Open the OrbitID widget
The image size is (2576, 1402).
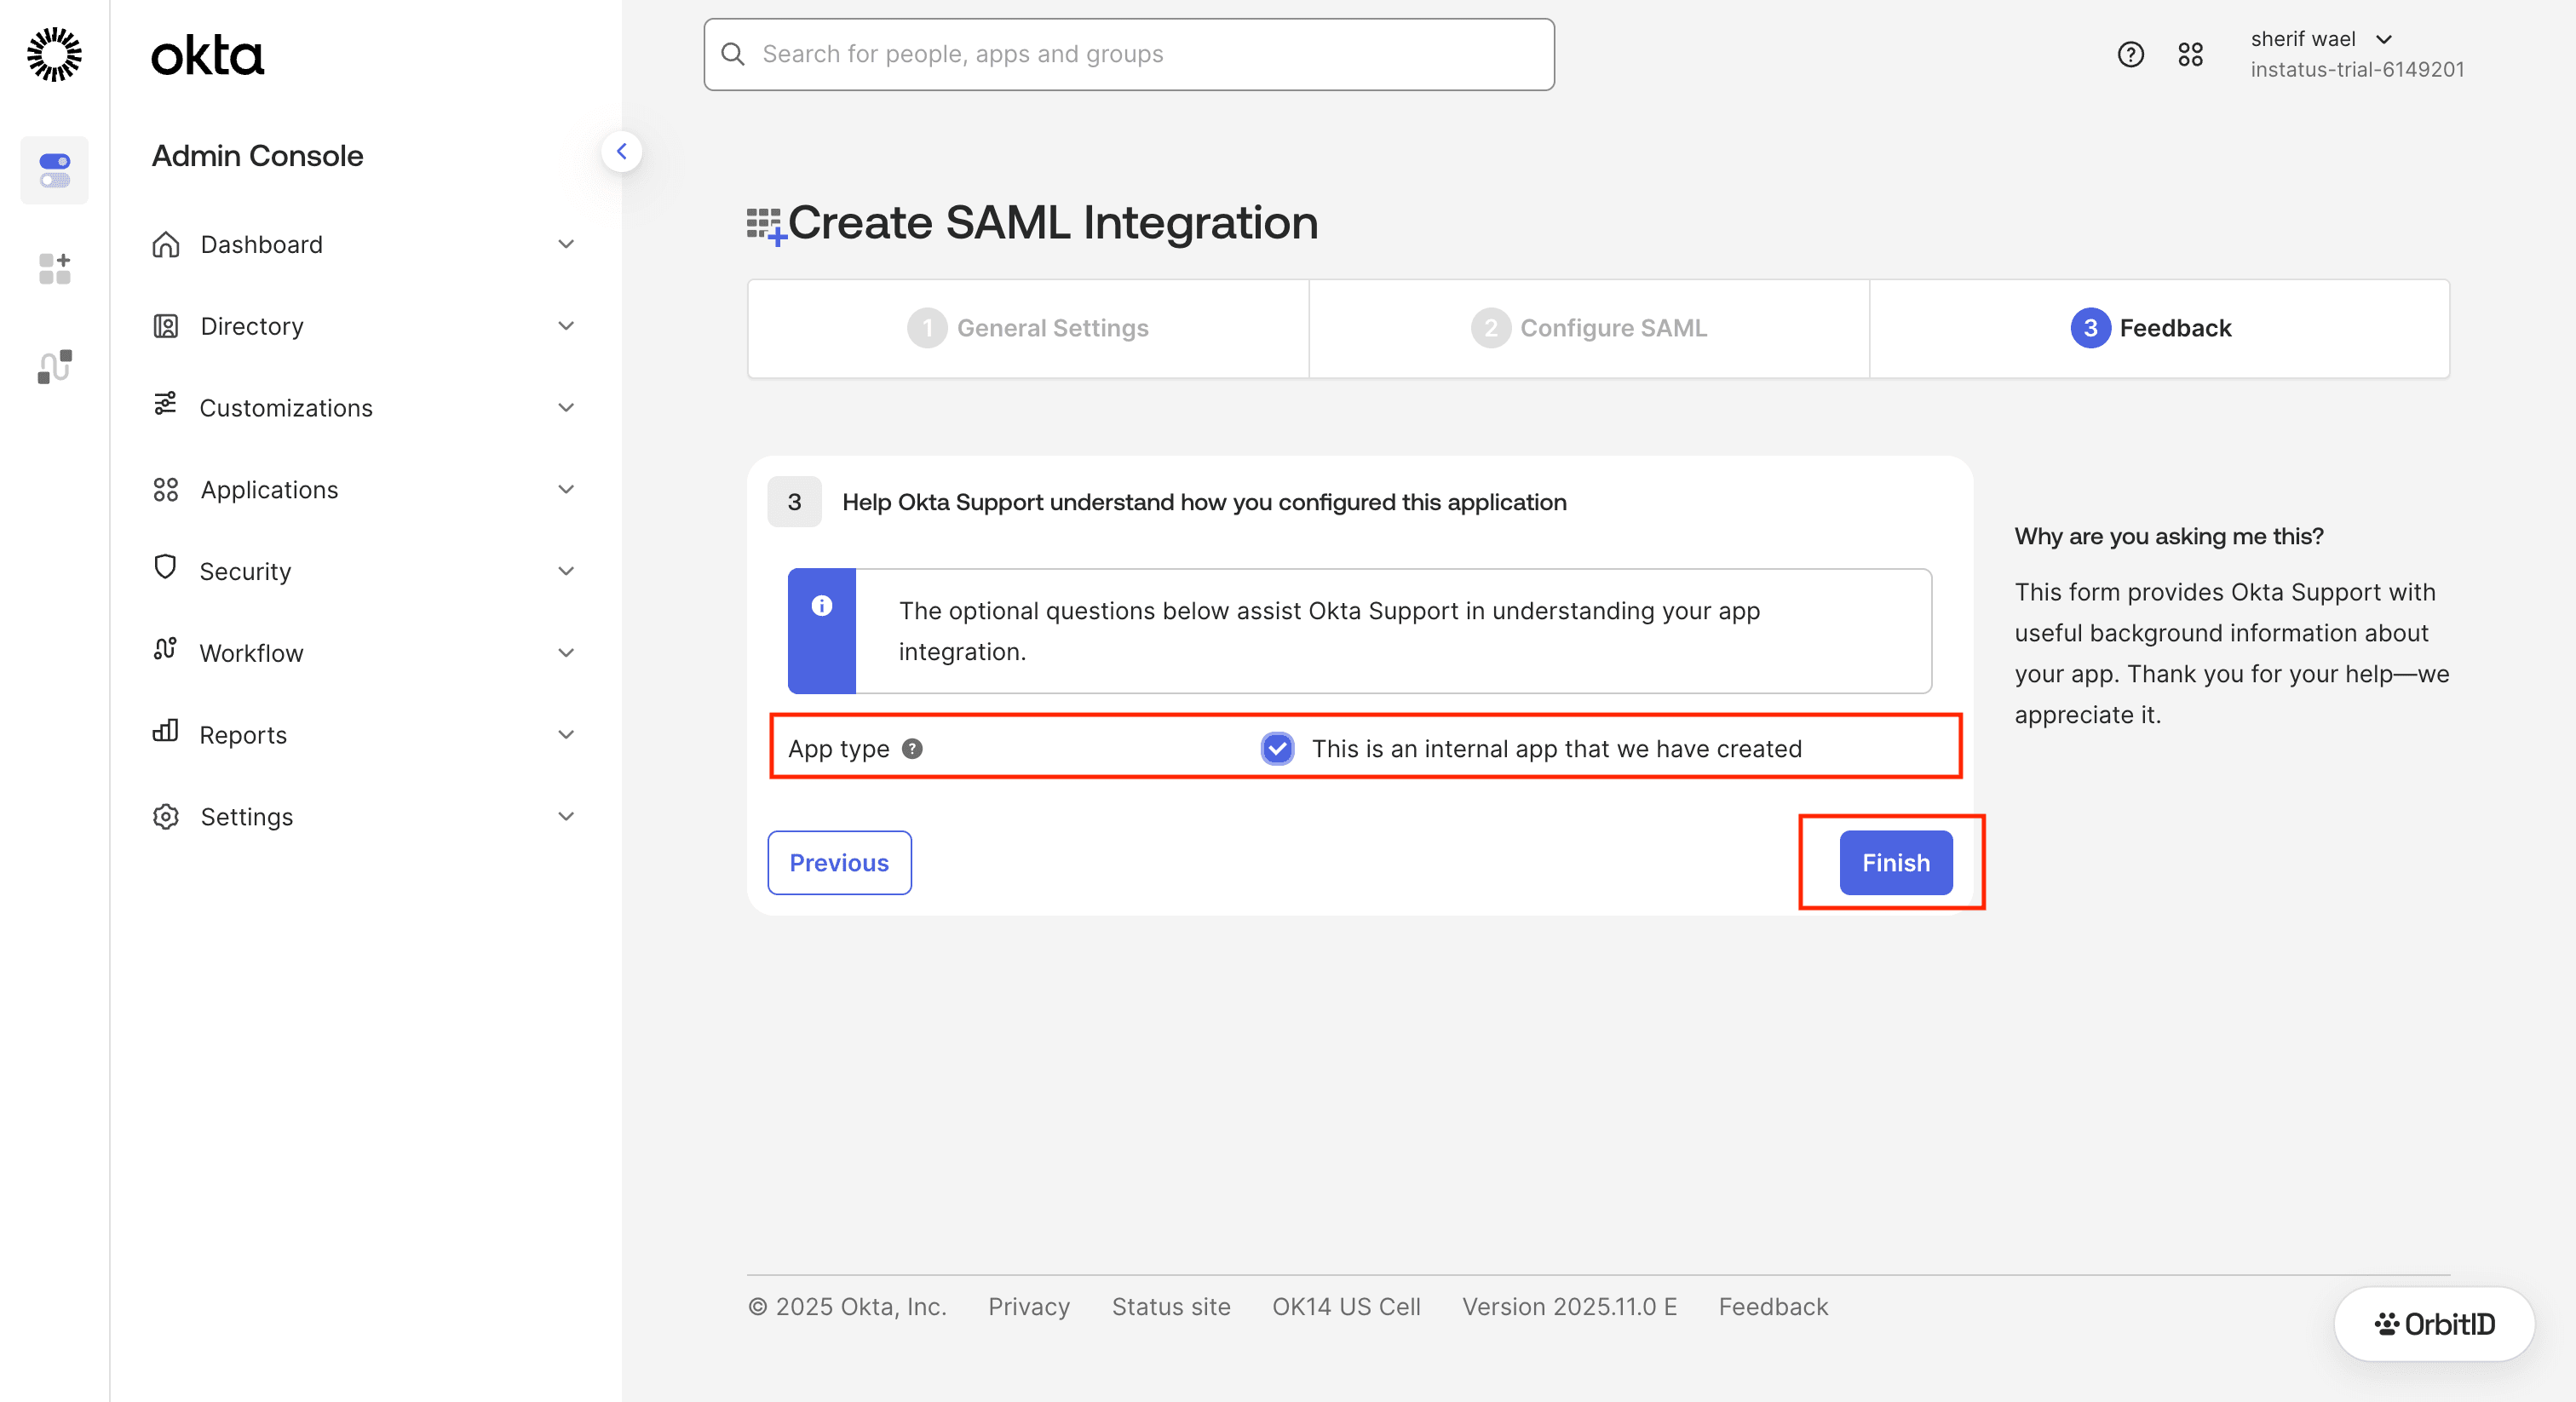[x=2433, y=1324]
